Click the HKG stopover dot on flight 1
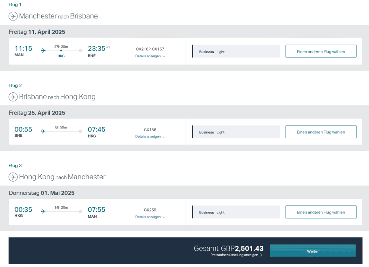 pyautogui.click(x=61, y=51)
